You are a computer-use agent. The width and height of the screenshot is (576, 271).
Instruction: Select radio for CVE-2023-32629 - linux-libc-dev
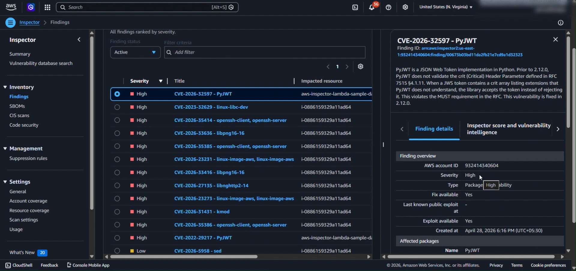117,107
